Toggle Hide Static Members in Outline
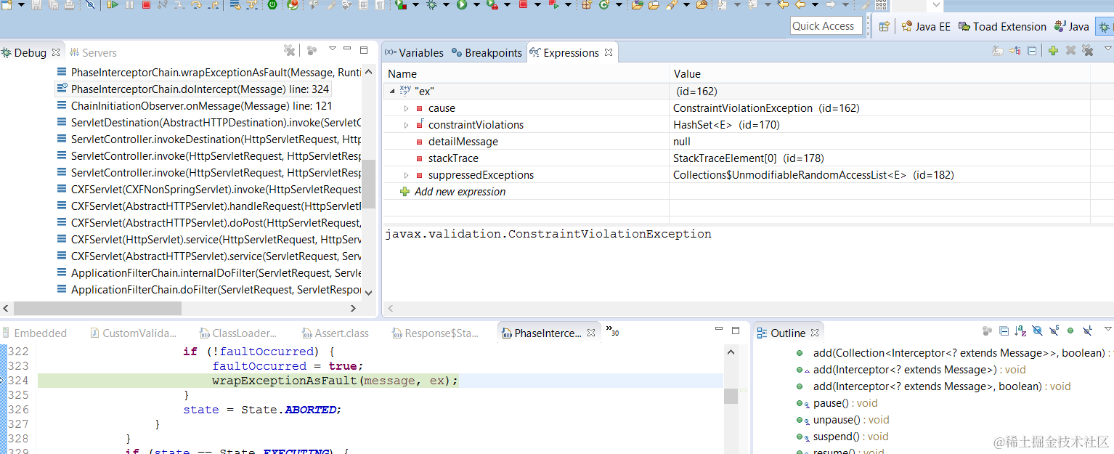Image resolution: width=1114 pixels, height=454 pixels. [x=1054, y=331]
